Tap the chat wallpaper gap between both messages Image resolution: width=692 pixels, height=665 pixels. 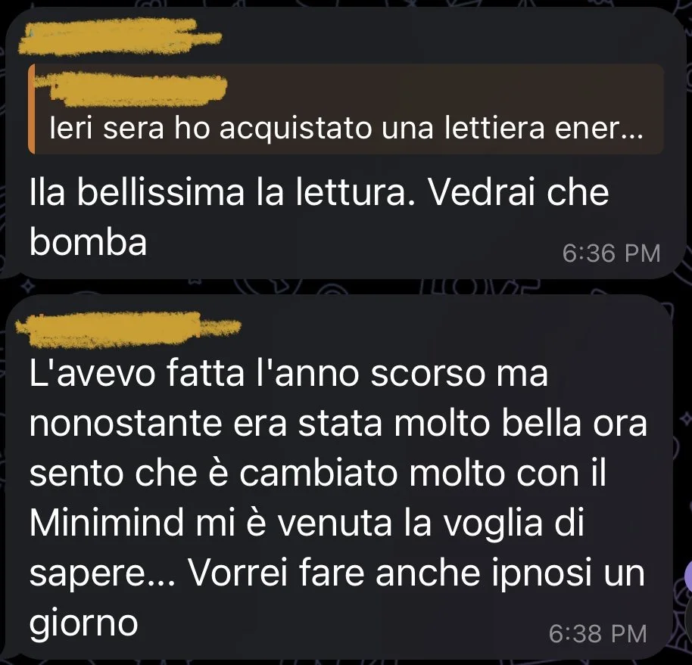pyautogui.click(x=344, y=287)
